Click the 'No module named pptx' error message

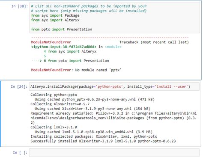[76, 70]
